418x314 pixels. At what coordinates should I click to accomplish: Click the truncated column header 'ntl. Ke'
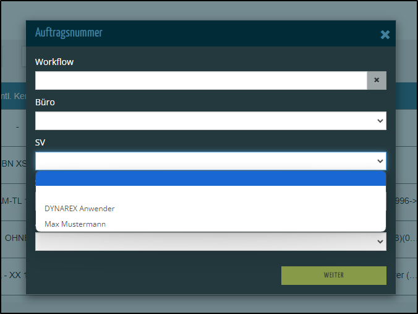click(12, 97)
